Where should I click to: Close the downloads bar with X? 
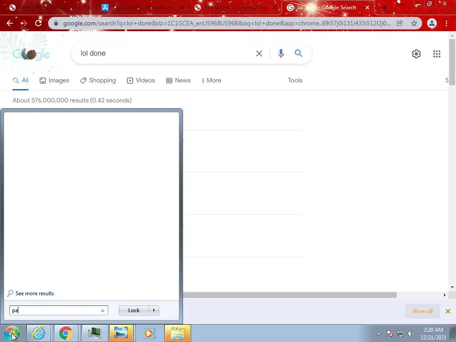point(448,311)
